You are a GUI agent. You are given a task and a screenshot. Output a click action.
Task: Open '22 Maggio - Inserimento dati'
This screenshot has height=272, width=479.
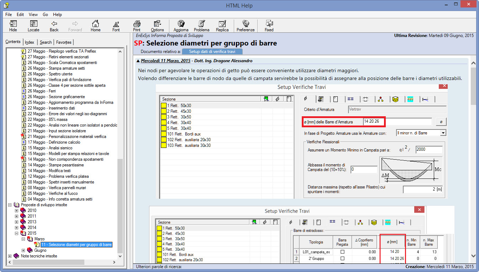click(x=51, y=108)
